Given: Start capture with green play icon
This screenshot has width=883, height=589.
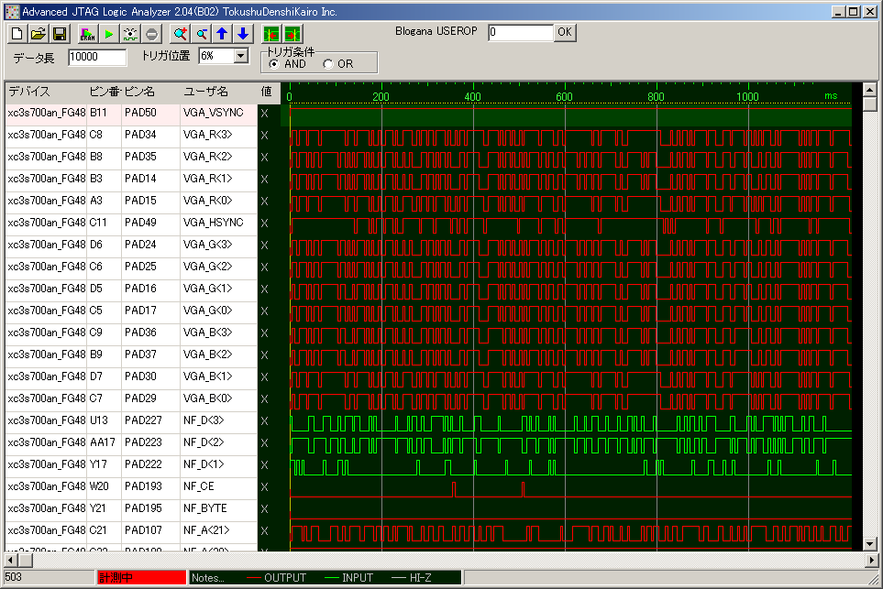Looking at the screenshot, I should (x=108, y=34).
